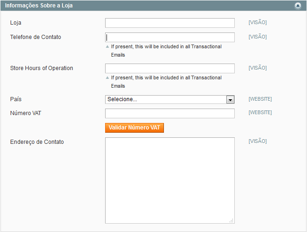Focus the Endereço de Contato text area
Viewport: 307px width, 232px height.
tap(170, 180)
